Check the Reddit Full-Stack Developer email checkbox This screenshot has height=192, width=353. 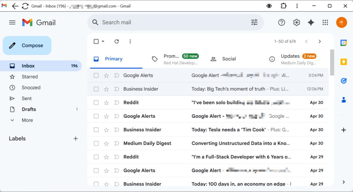(x=96, y=157)
